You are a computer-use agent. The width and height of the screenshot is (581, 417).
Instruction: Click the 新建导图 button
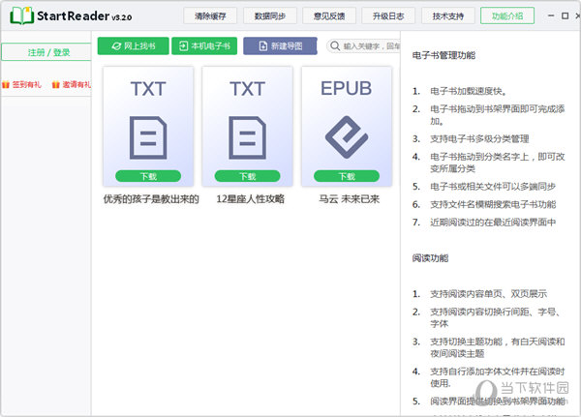(x=280, y=45)
